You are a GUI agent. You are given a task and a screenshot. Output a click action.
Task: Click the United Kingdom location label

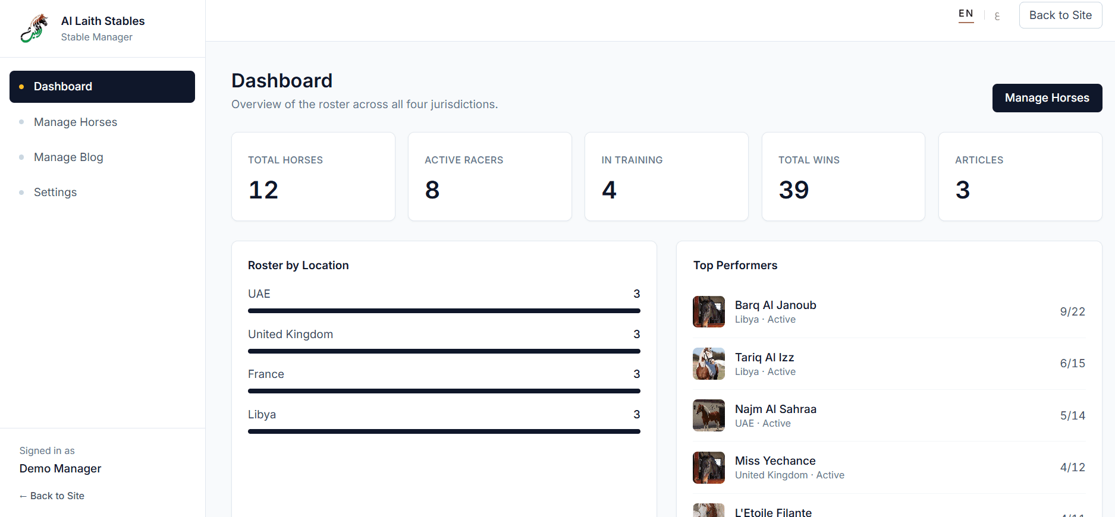pyautogui.click(x=290, y=334)
